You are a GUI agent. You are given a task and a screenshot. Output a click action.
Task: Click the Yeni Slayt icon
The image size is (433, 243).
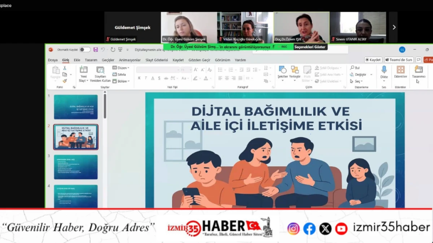[x=84, y=70]
